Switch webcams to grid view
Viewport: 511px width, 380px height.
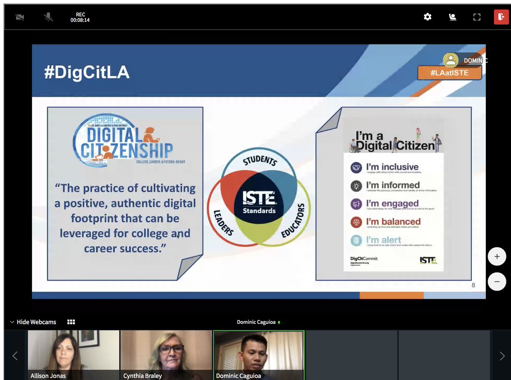[71, 322]
